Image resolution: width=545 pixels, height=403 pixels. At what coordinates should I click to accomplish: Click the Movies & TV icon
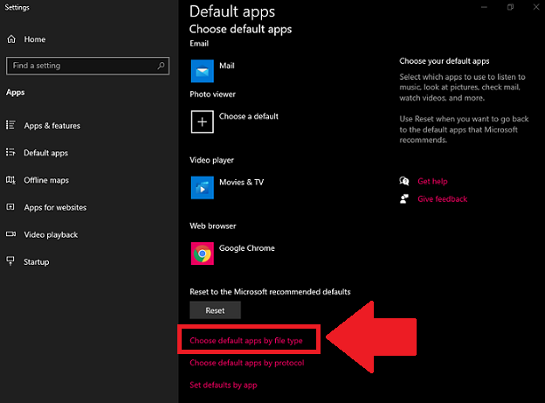(203, 186)
